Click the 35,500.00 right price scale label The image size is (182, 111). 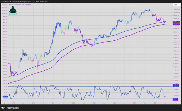pyautogui.click(x=177, y=32)
